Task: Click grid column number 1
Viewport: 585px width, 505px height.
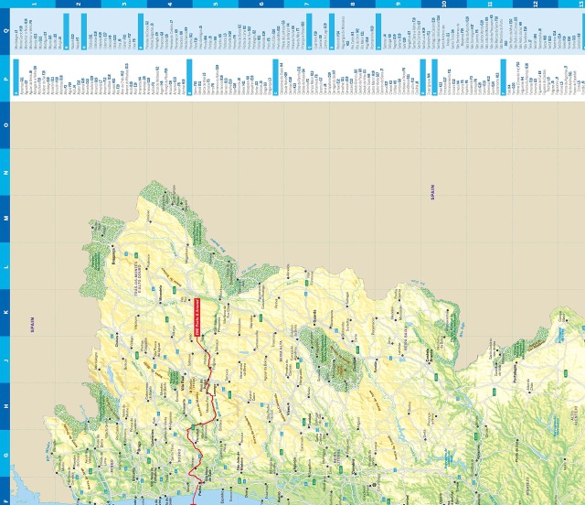Action: coord(33,4)
